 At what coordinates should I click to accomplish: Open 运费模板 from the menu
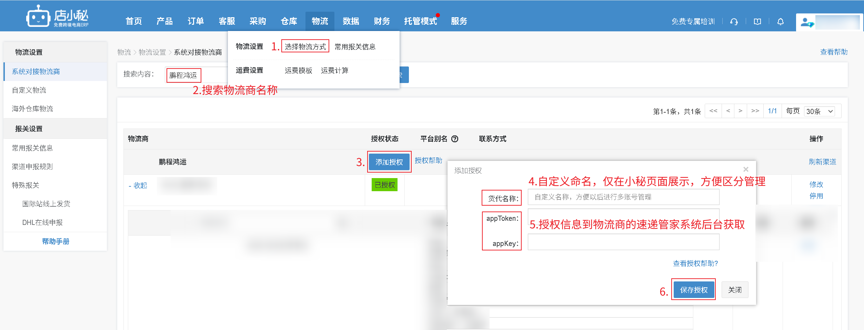coord(298,71)
